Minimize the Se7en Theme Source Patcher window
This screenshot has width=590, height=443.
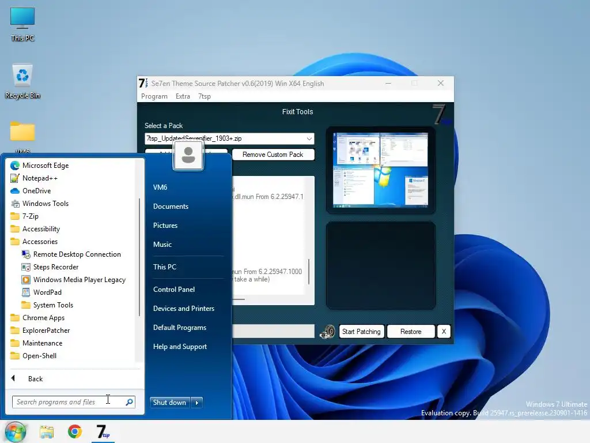click(388, 83)
